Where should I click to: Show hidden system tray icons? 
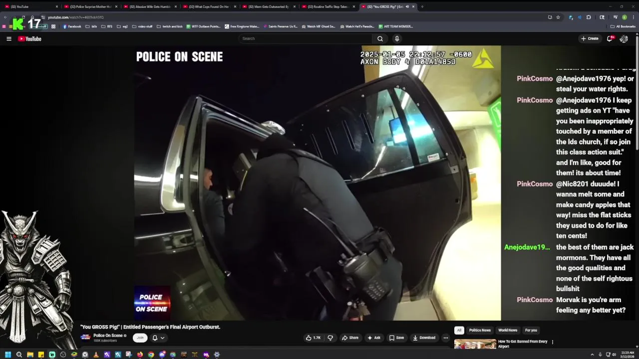(x=592, y=355)
